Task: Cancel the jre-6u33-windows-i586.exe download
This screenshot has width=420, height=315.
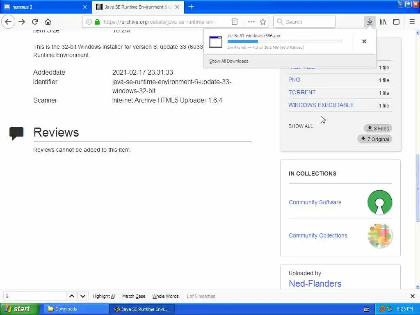Action: tap(364, 41)
